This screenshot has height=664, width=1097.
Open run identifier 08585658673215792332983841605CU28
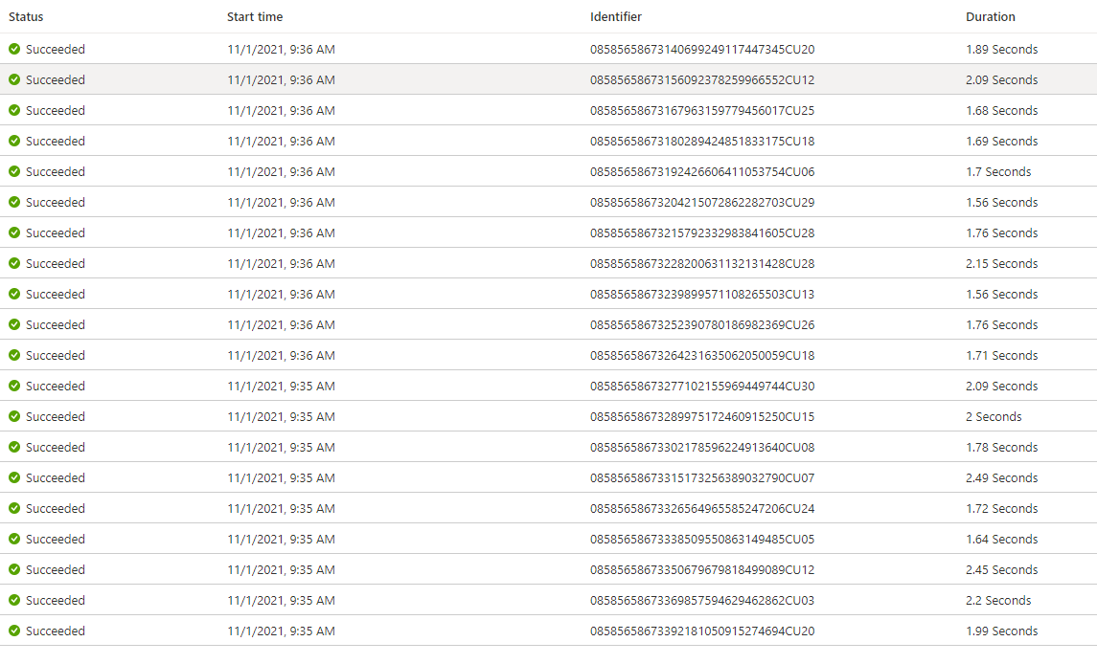pos(702,233)
